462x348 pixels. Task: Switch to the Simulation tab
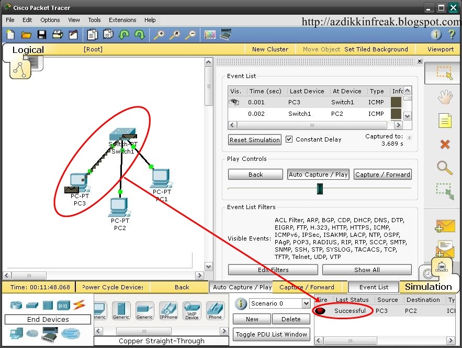pos(428,287)
